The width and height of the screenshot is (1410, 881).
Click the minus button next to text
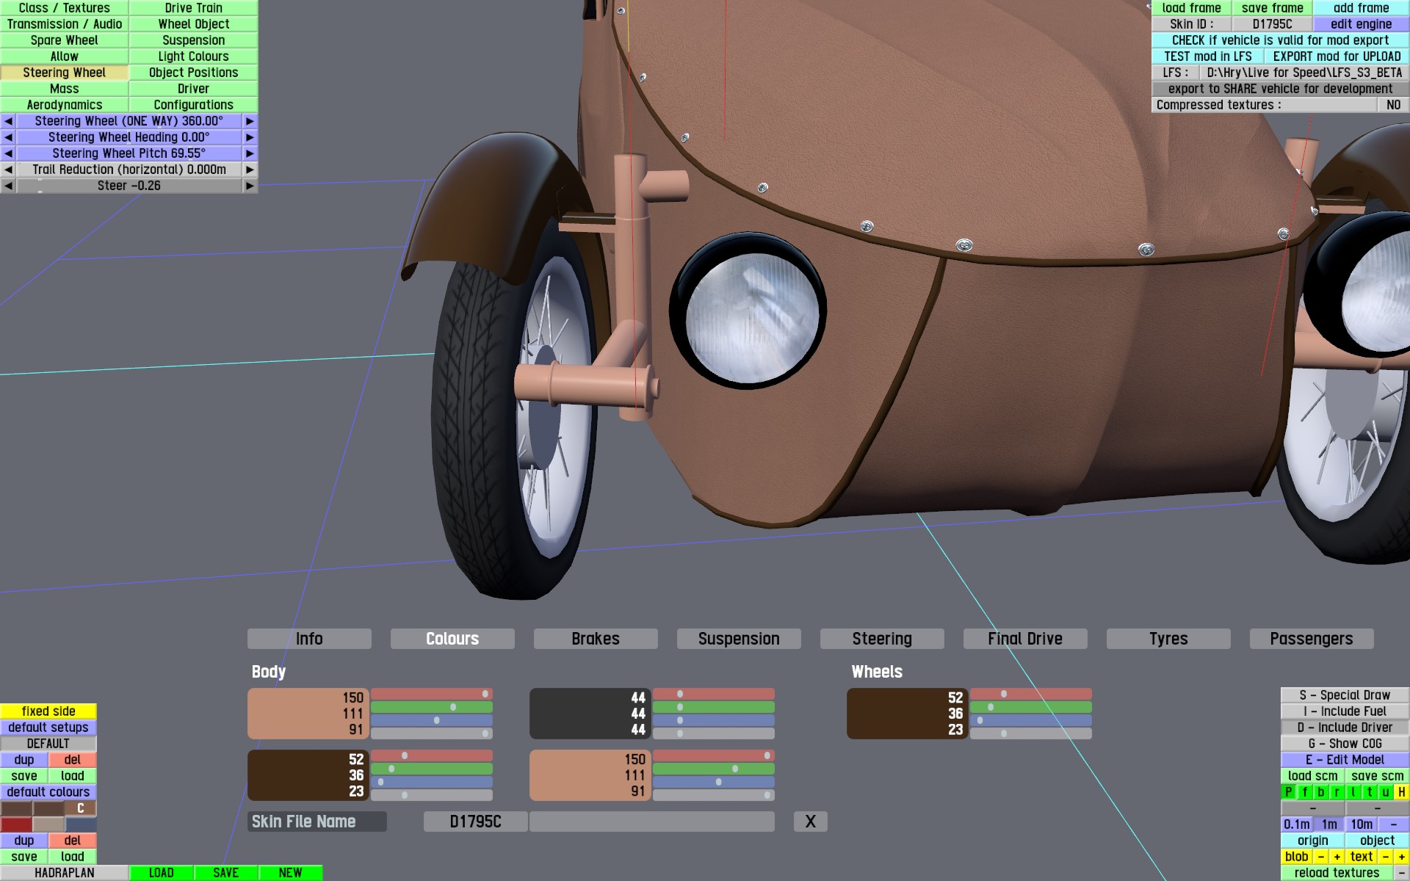(1385, 857)
